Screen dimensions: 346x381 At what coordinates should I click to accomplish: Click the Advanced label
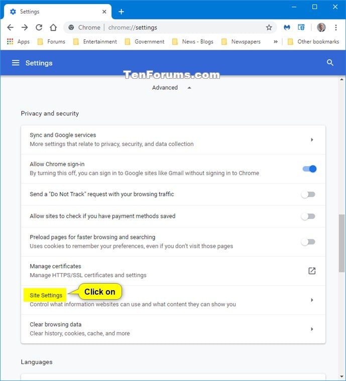click(165, 87)
